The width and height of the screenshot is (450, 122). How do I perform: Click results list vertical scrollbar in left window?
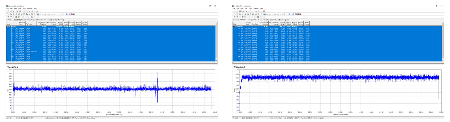217,42
